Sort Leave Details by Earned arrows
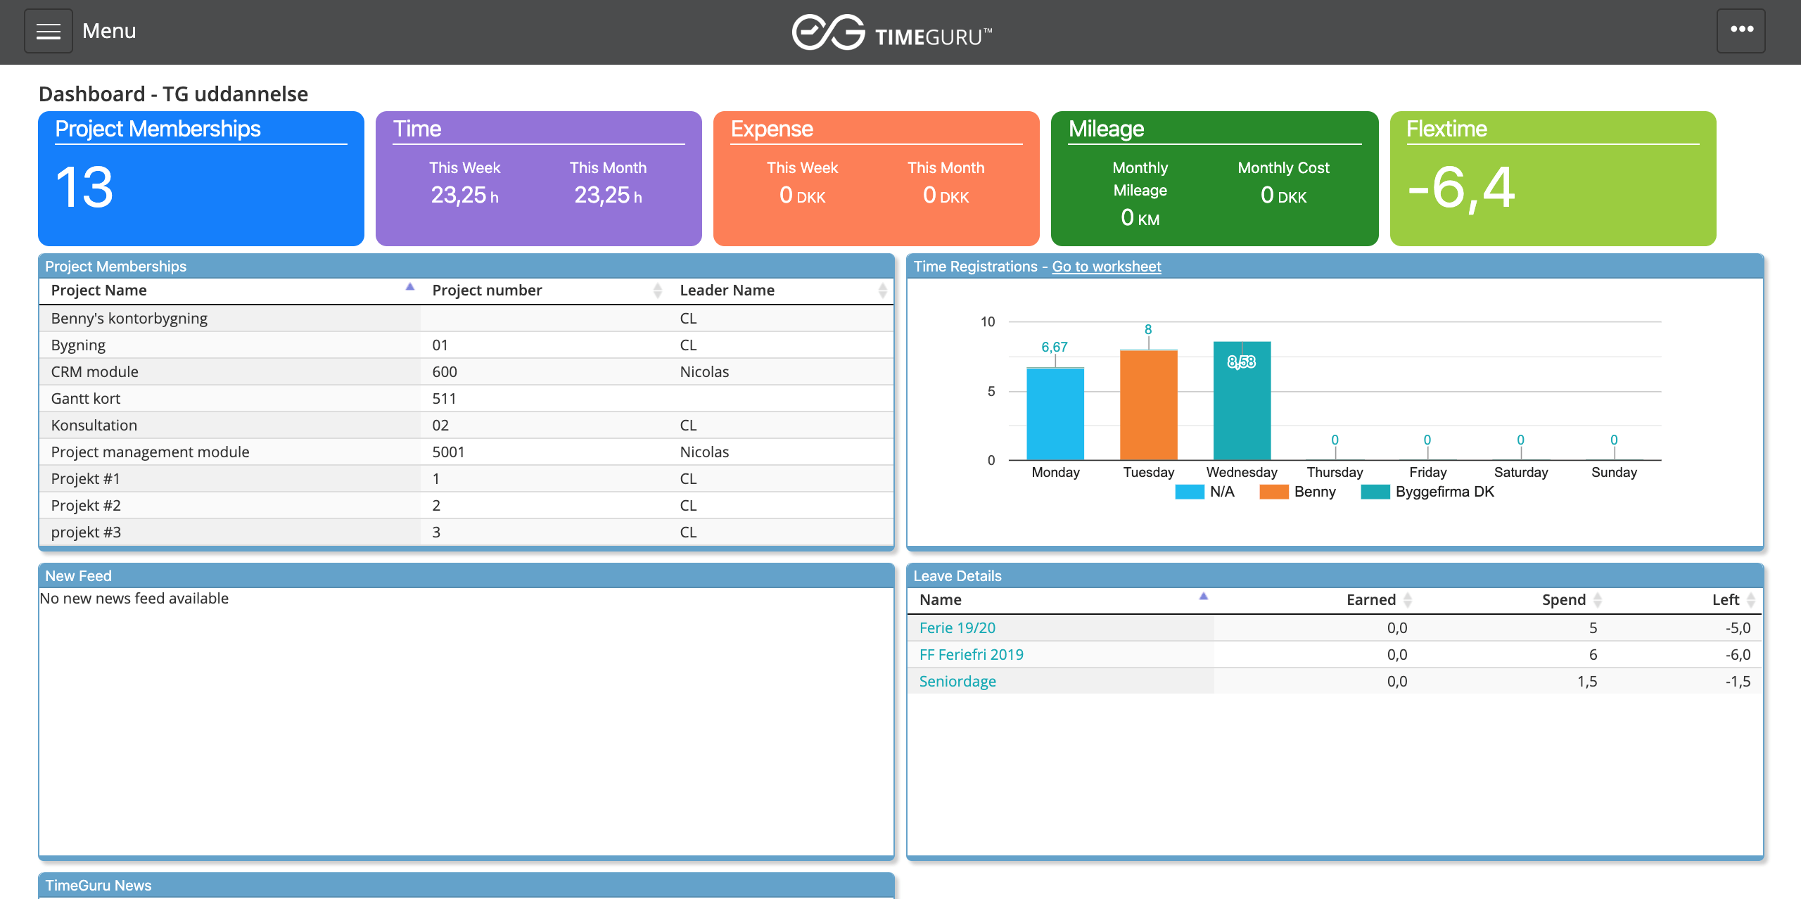The width and height of the screenshot is (1801, 899). [x=1408, y=600]
